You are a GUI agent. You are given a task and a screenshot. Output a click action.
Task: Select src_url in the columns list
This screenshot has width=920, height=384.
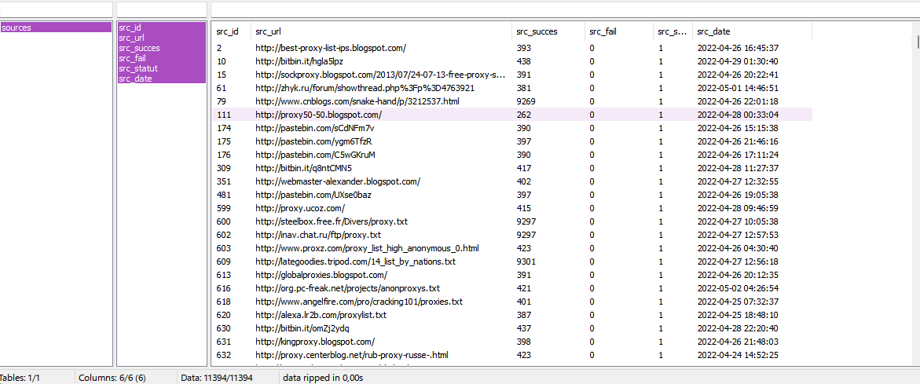161,38
